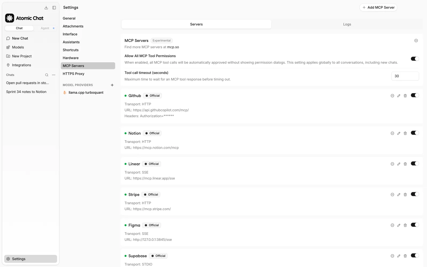The width and height of the screenshot is (427, 267).
Task: Open Hardware settings
Action: coord(88,58)
